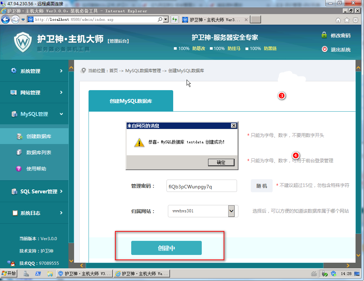Click 确定 in the message dialog
The width and height of the screenshot is (364, 281).
pos(221,162)
